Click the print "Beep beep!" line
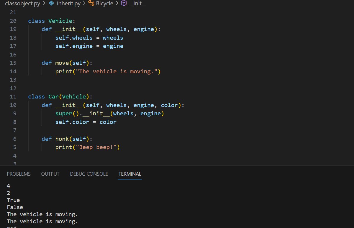This screenshot has height=228, width=354. (x=88, y=147)
